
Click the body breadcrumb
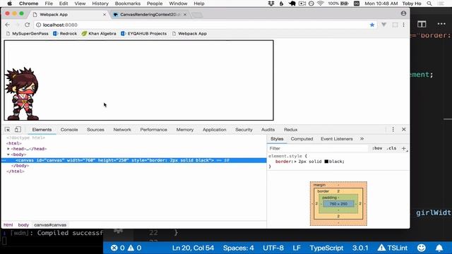coord(23,225)
